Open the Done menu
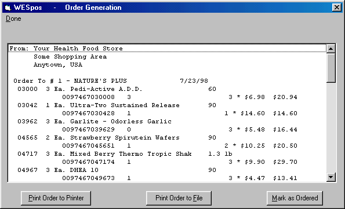The image size is (345, 209). 13,19
